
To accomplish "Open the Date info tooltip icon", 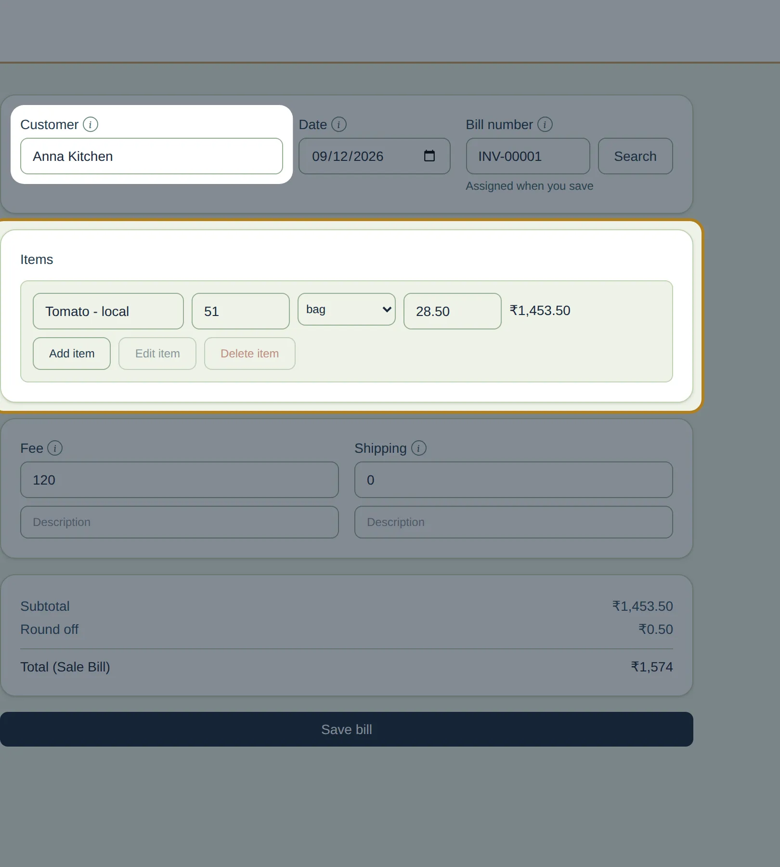I will click(x=339, y=124).
